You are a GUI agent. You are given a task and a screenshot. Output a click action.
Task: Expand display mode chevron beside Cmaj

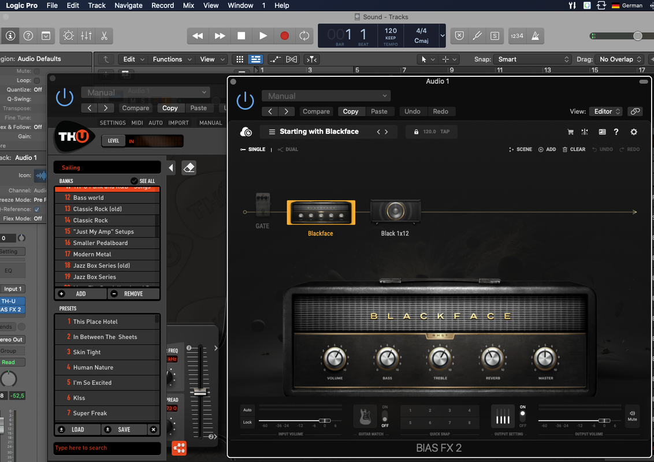tap(443, 36)
